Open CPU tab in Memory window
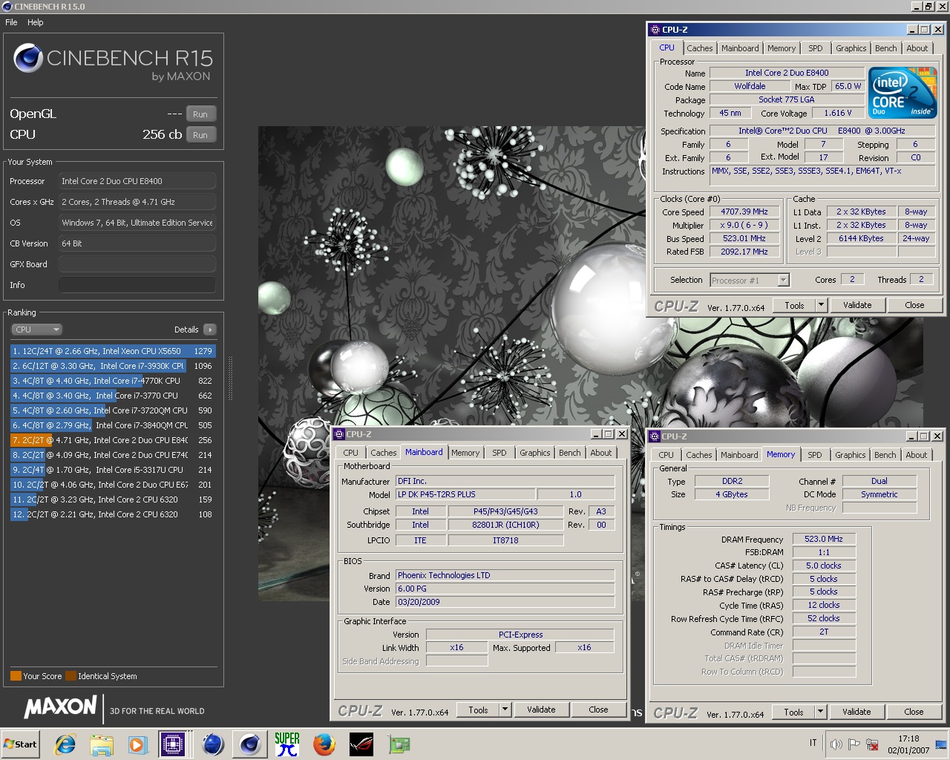 [x=666, y=455]
